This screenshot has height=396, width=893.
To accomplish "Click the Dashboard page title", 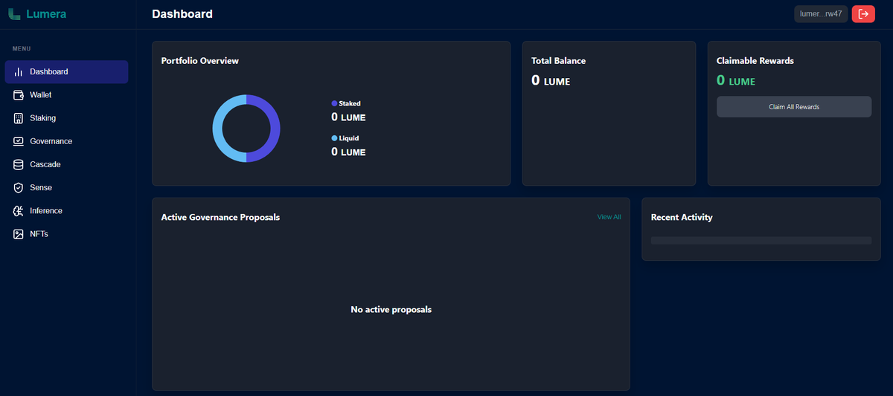I will pyautogui.click(x=182, y=13).
